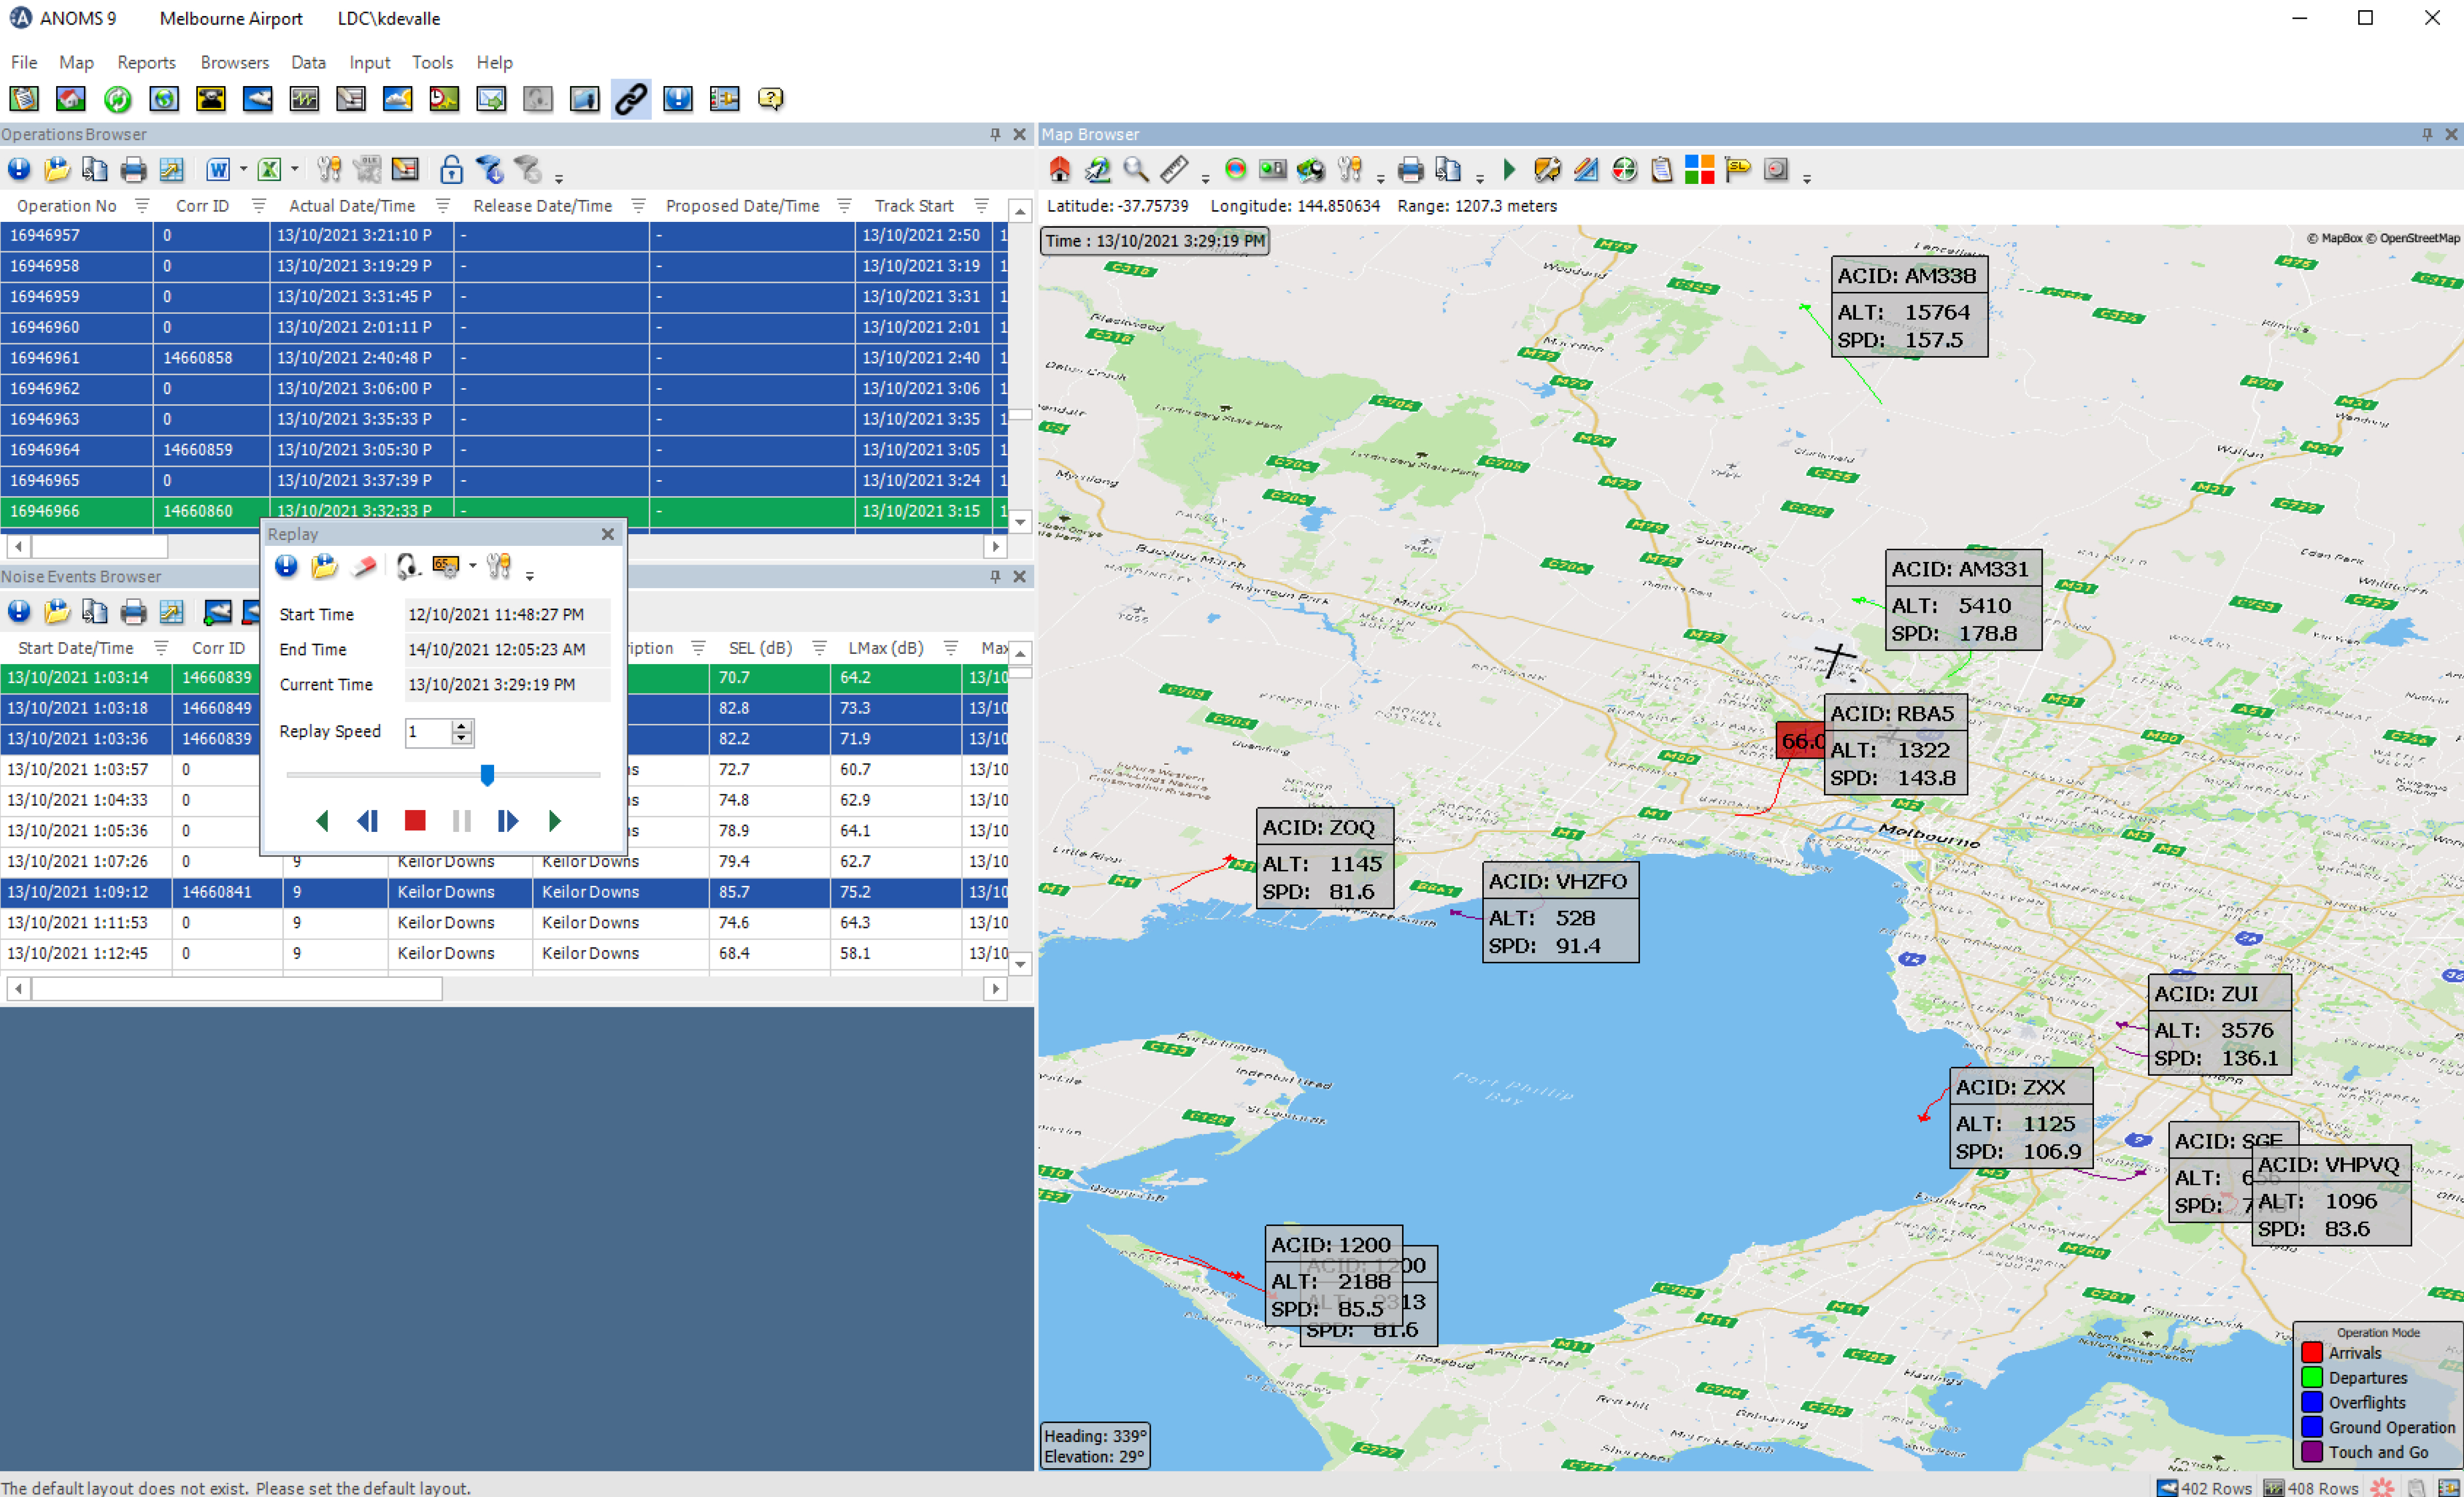
Task: Click the printer icon in Operations Browser toolbar
Action: point(133,170)
